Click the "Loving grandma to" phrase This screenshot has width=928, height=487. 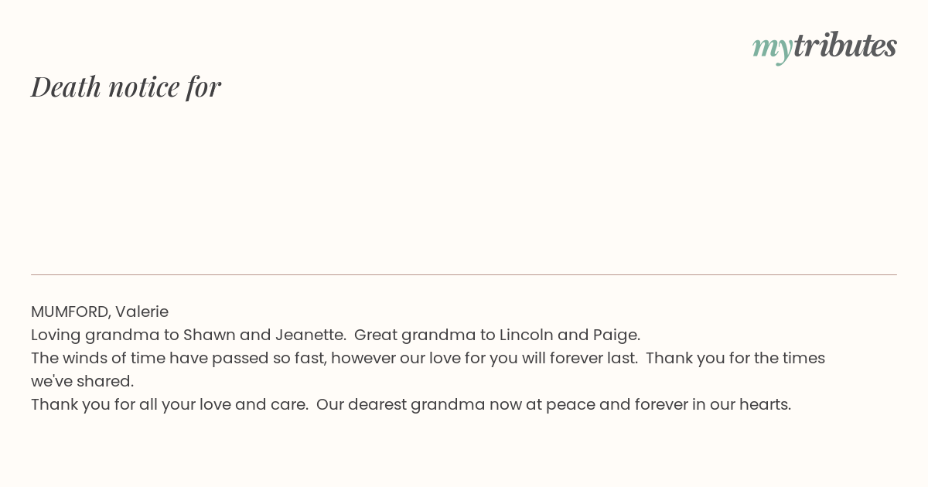coord(105,335)
